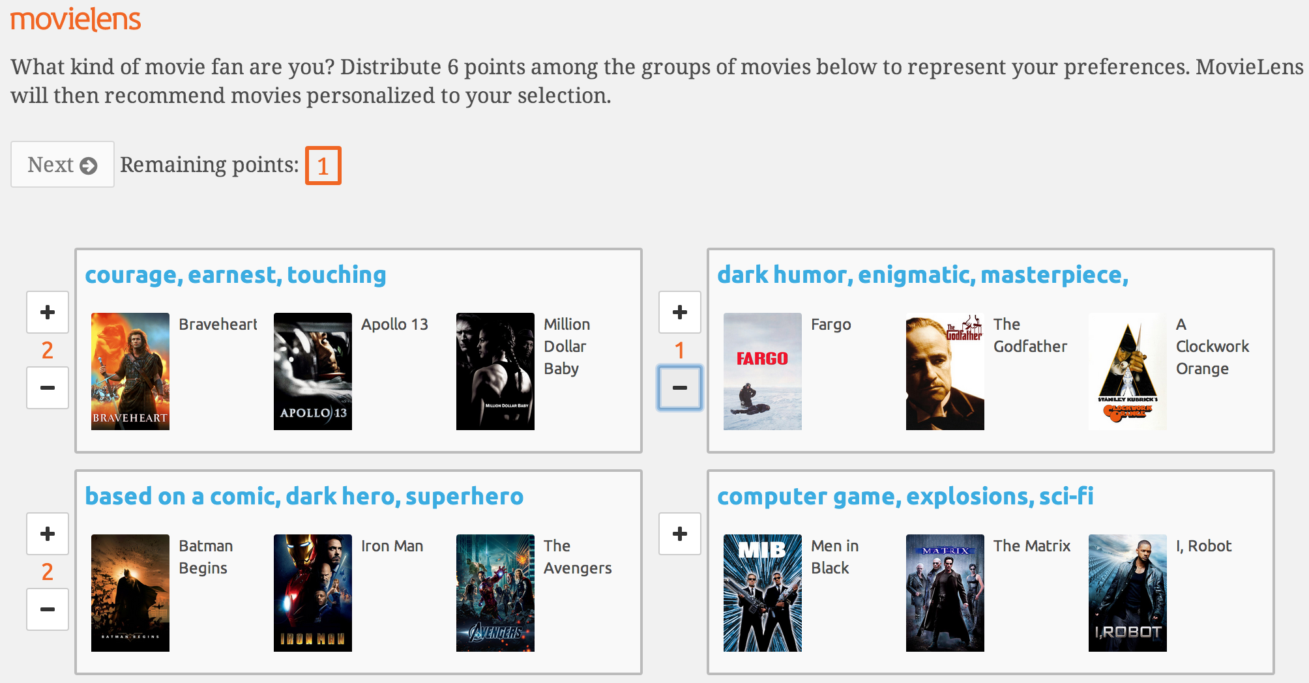Remove a point from courage, earnest, touching group
This screenshot has width=1309, height=683.
coord(48,388)
